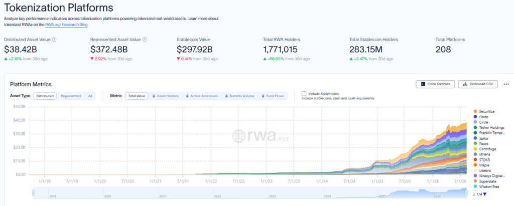Click the left handle of timeline range slider
514x206 pixels.
34,193
